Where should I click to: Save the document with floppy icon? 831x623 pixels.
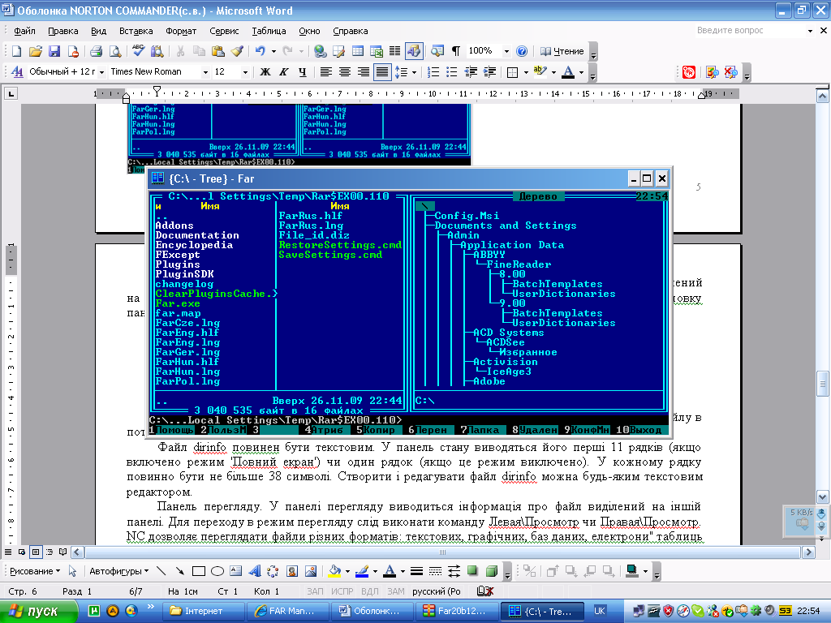coord(54,51)
